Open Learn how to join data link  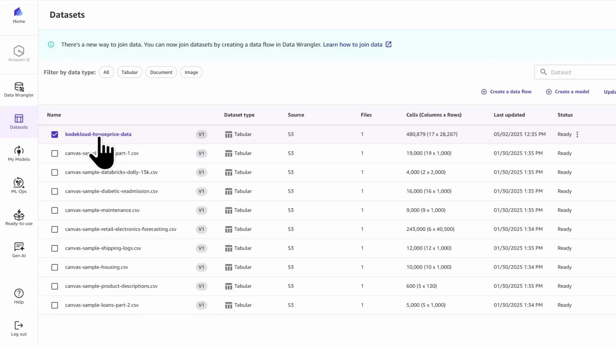pyautogui.click(x=353, y=44)
